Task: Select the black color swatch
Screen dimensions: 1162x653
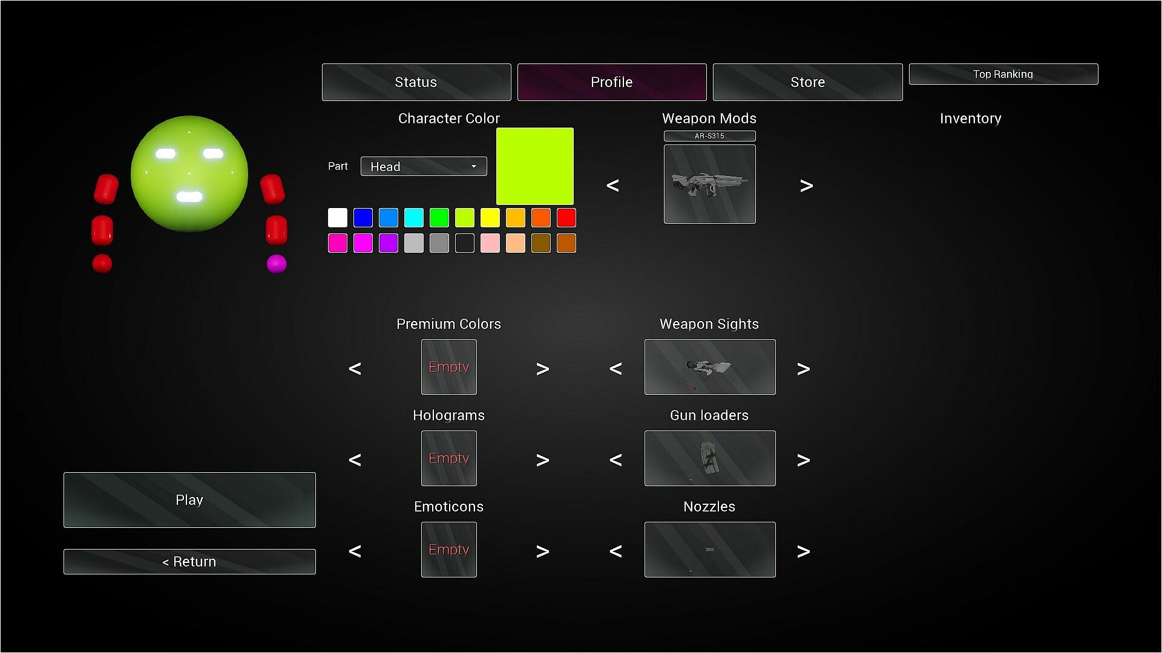Action: tap(465, 243)
